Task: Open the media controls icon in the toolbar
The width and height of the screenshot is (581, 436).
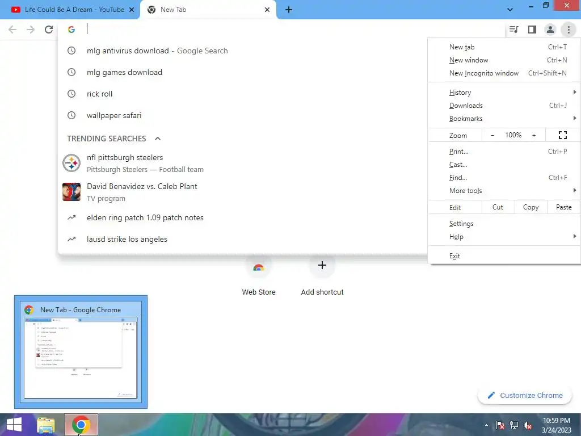Action: pyautogui.click(x=513, y=30)
